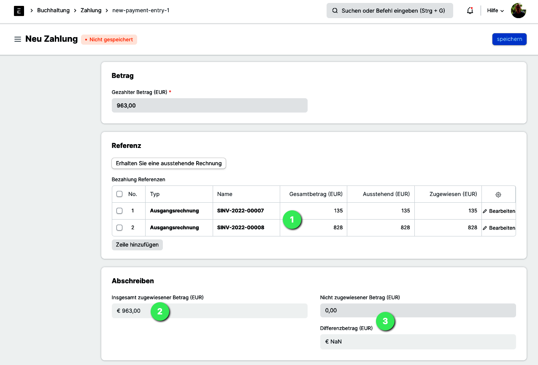Open the notifications bell
The image size is (538, 365).
[470, 11]
